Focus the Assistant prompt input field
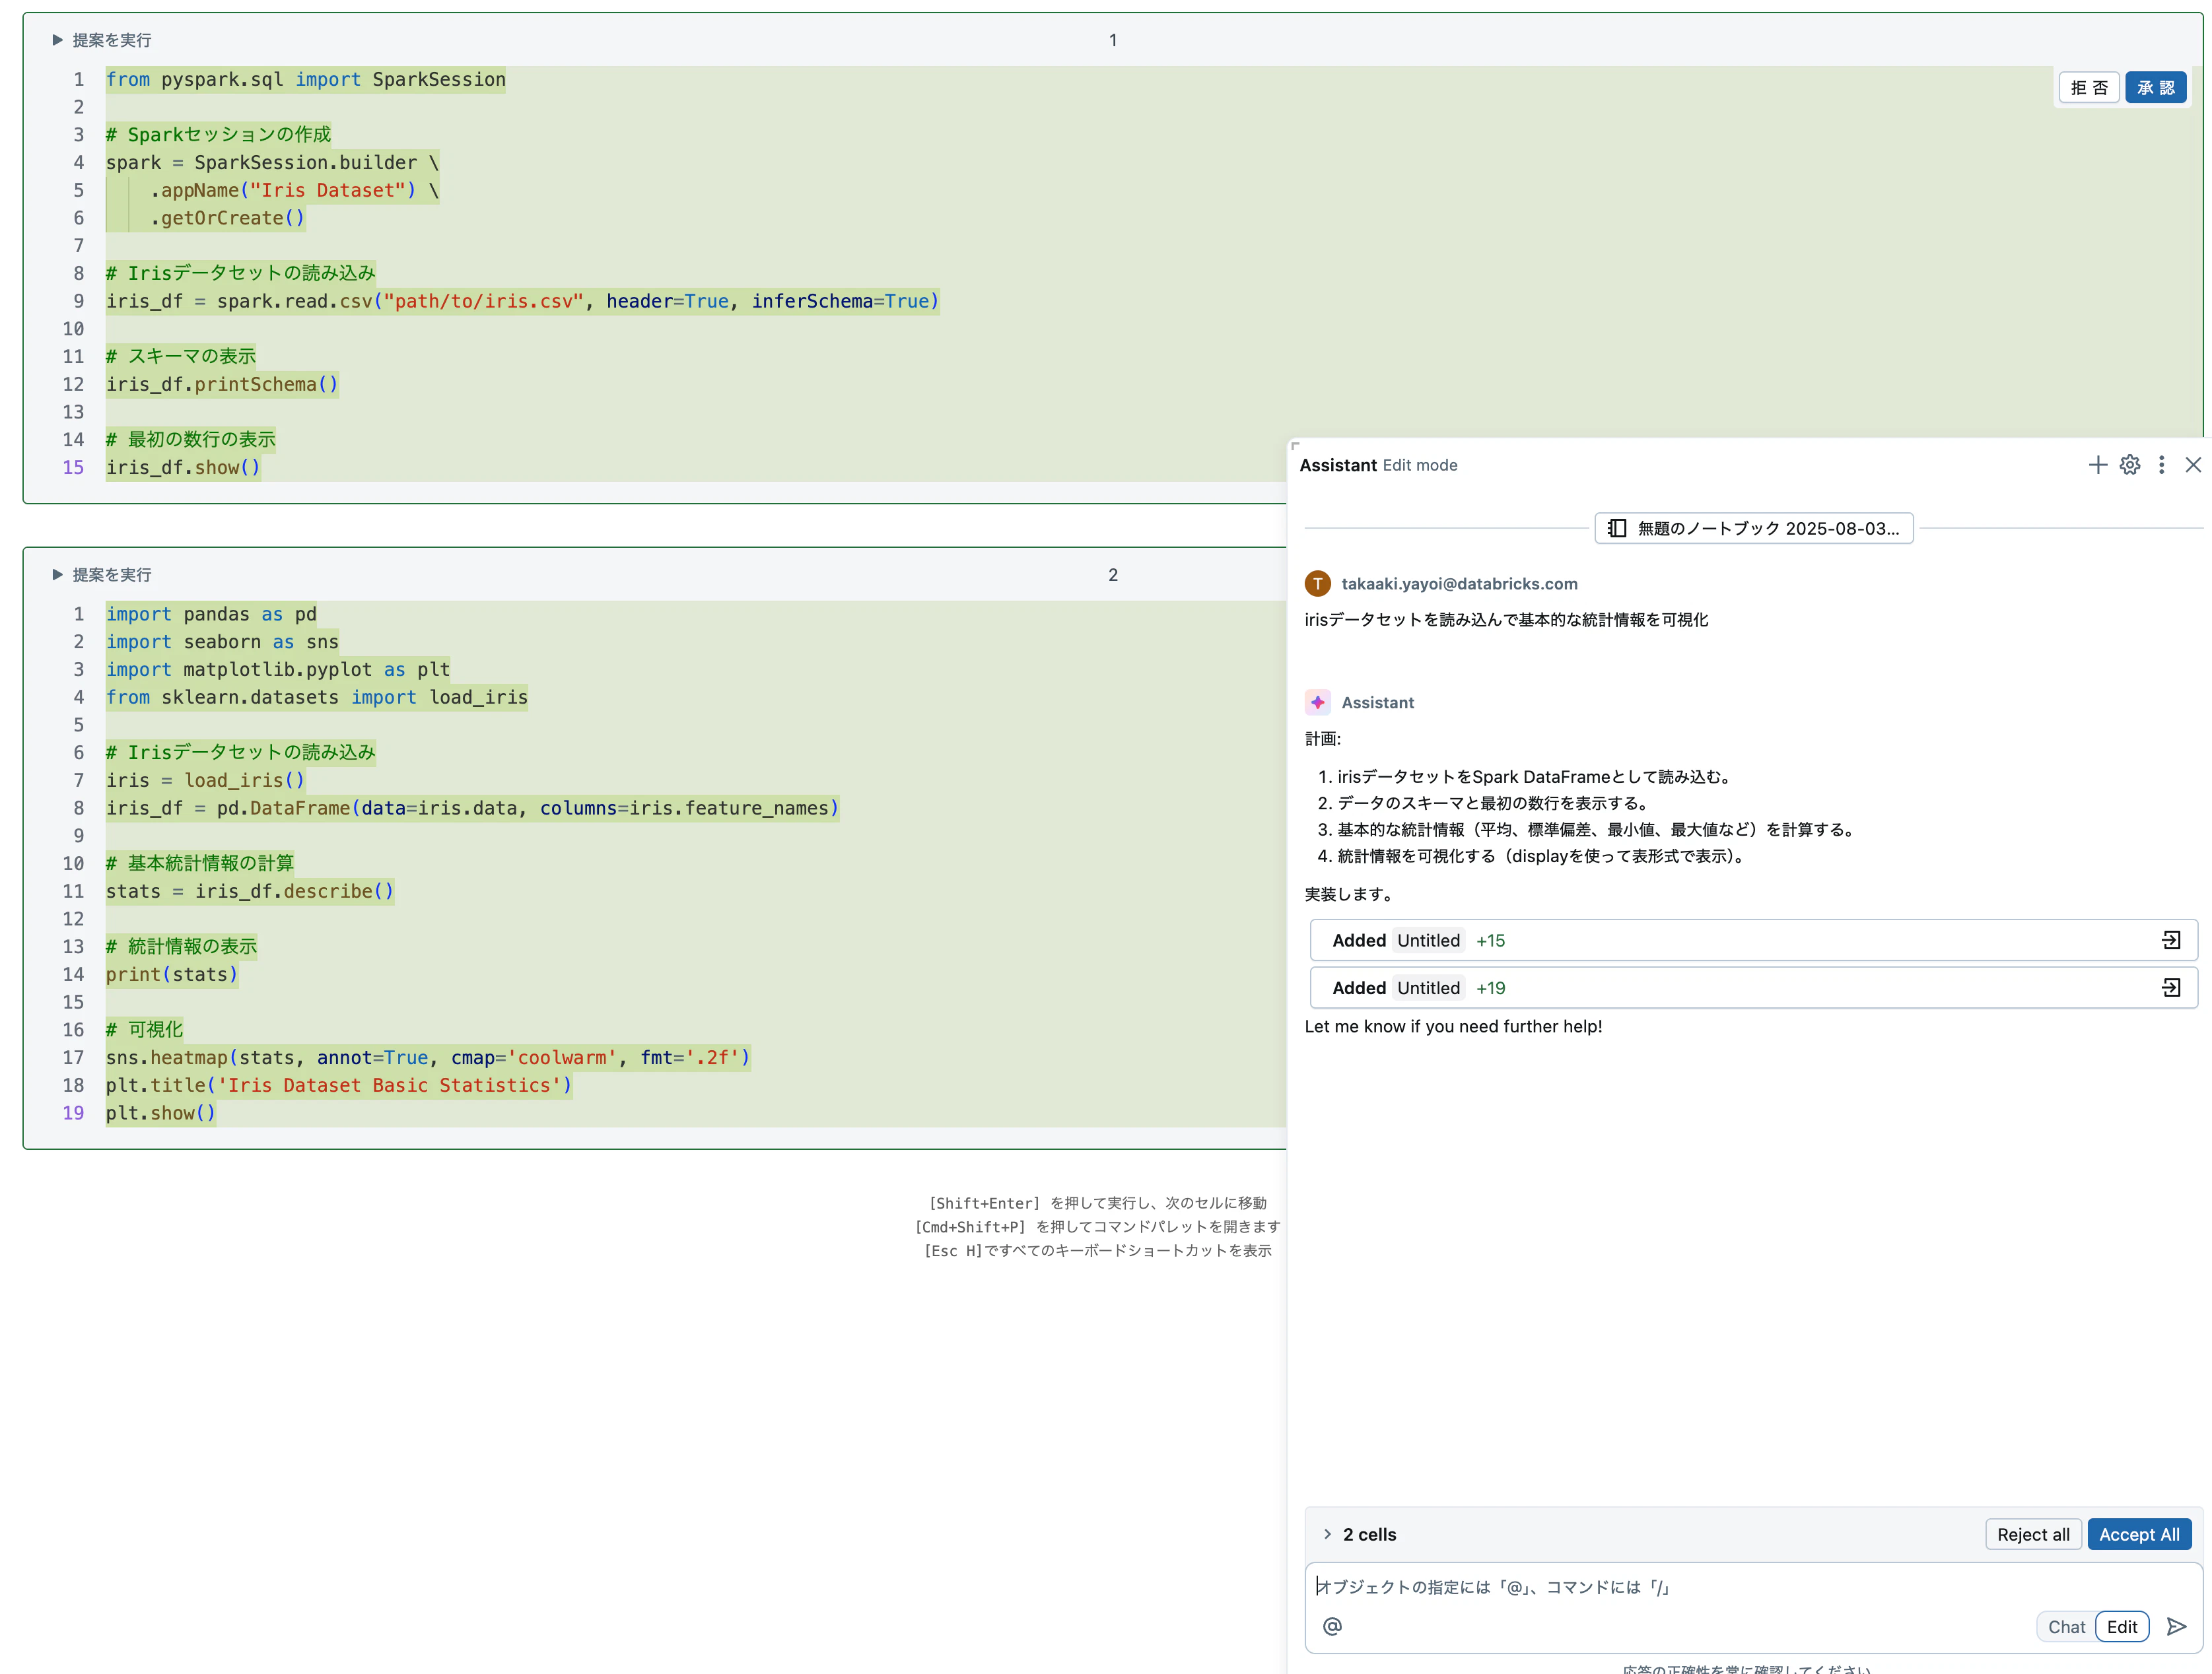Image resolution: width=2212 pixels, height=1674 pixels. pos(1753,1587)
